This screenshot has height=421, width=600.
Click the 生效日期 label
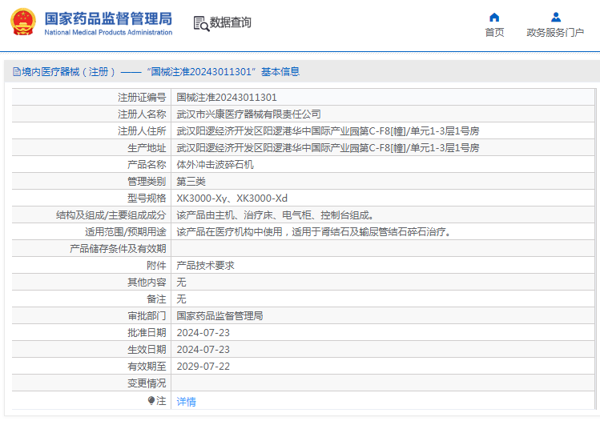pos(147,350)
